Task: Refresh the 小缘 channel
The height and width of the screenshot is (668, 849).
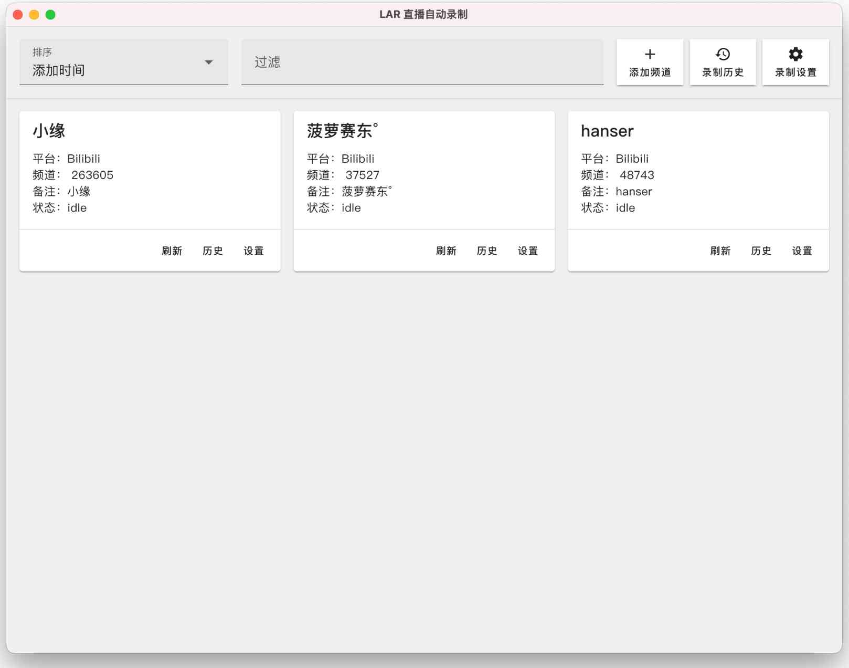Action: coord(172,251)
